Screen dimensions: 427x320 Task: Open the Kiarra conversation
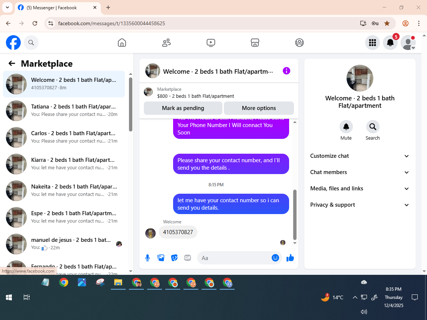64,164
